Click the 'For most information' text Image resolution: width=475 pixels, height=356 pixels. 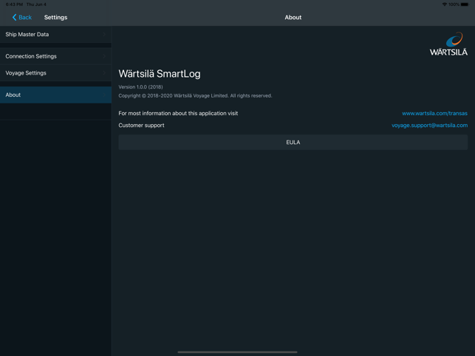[x=178, y=113]
